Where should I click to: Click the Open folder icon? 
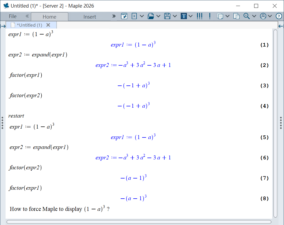tap(151, 16)
